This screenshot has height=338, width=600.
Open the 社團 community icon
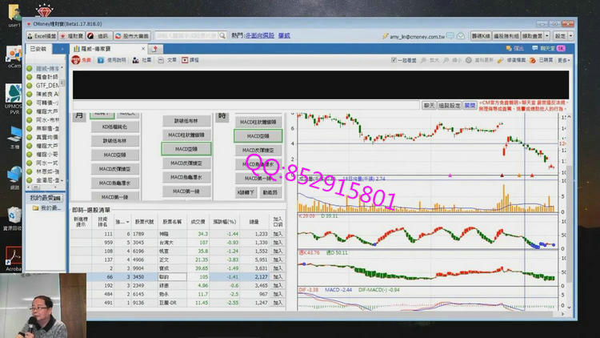[x=142, y=60]
